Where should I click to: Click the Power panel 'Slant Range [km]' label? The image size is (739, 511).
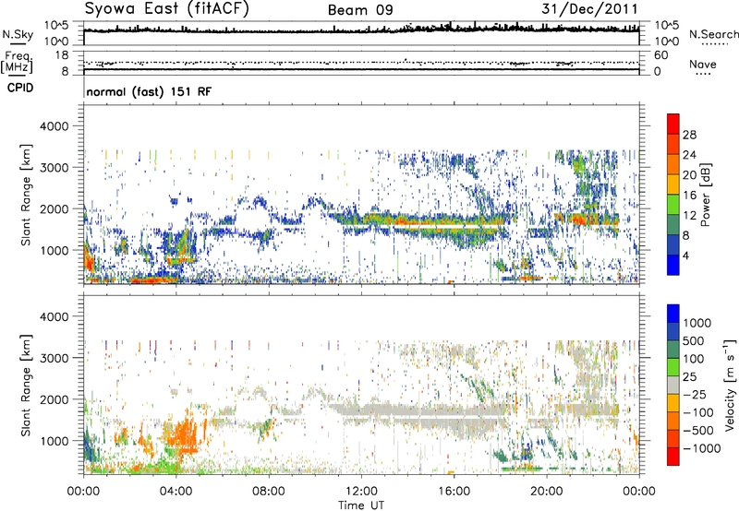26,195
